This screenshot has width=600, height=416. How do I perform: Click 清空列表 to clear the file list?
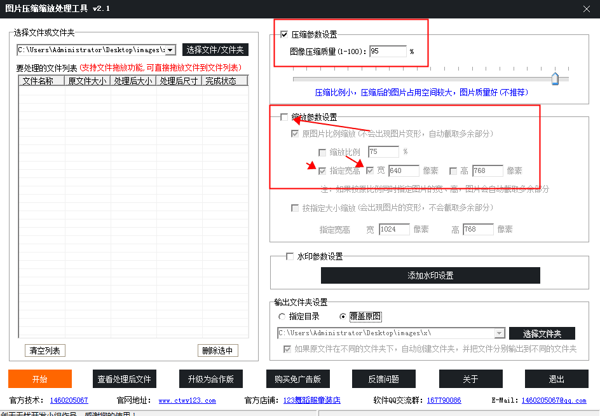click(x=44, y=350)
